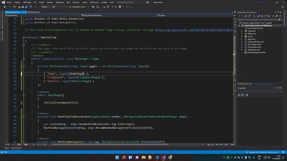Expand the Properties node
The height and width of the screenshot is (161, 287).
pyautogui.click(x=242, y=31)
